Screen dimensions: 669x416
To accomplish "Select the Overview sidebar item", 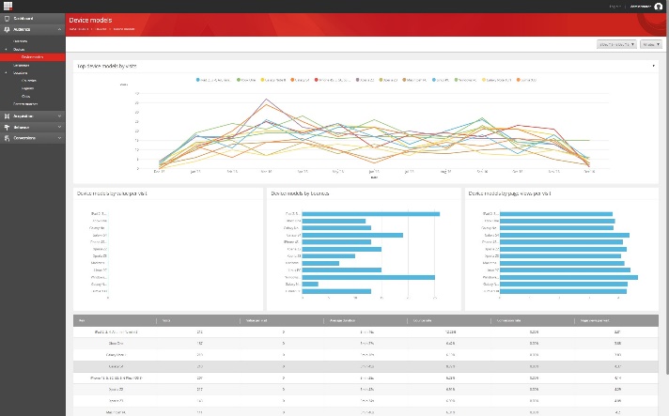I will (x=20, y=41).
